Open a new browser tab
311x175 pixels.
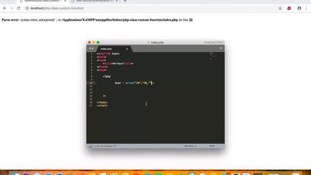tap(125, 1)
